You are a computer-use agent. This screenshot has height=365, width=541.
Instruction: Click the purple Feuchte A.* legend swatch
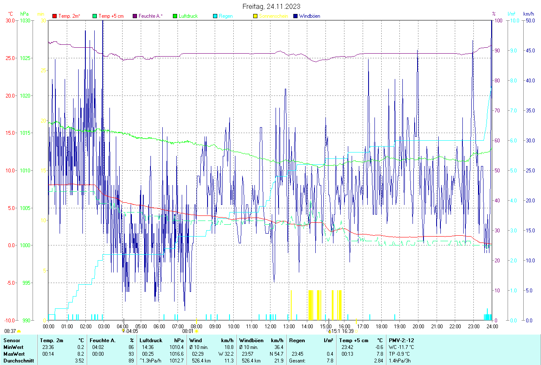[x=135, y=16]
